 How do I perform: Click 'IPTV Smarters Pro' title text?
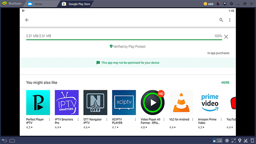click(64, 121)
